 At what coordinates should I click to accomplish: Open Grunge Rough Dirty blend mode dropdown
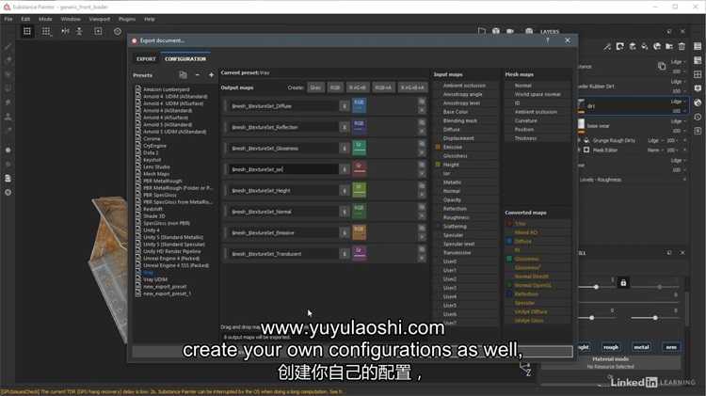[x=655, y=141]
